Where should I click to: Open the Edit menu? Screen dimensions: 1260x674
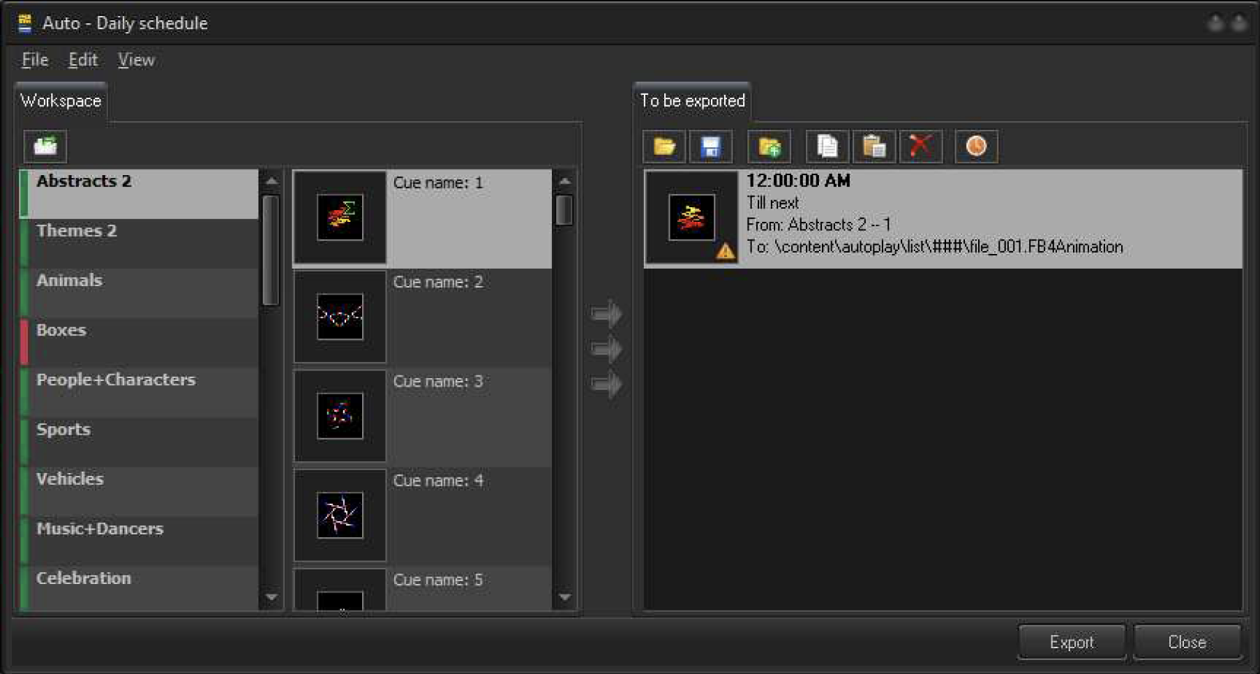(x=83, y=60)
